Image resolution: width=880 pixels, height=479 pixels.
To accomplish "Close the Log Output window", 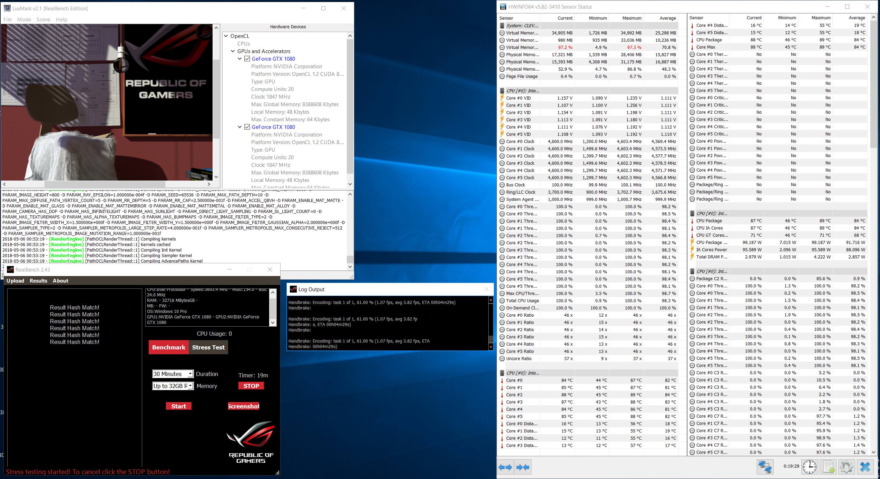I will 487,289.
